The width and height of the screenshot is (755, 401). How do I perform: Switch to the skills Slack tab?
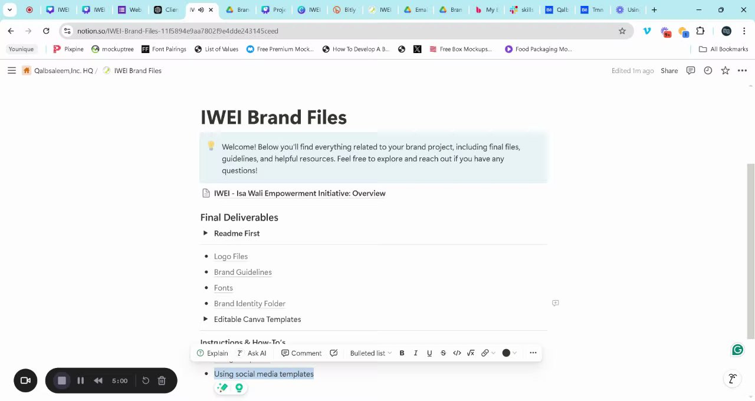tap(521, 10)
